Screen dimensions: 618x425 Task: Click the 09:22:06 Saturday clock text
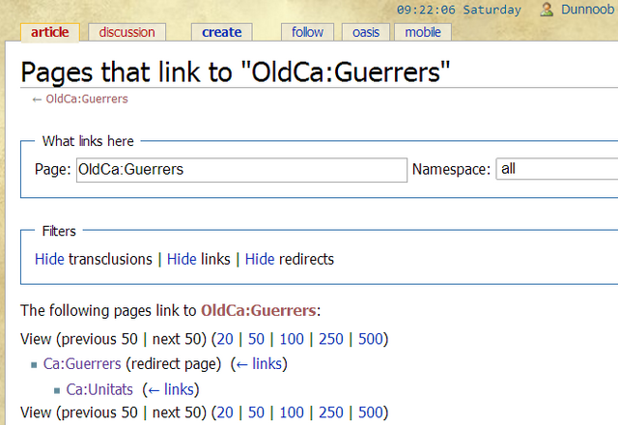(459, 10)
